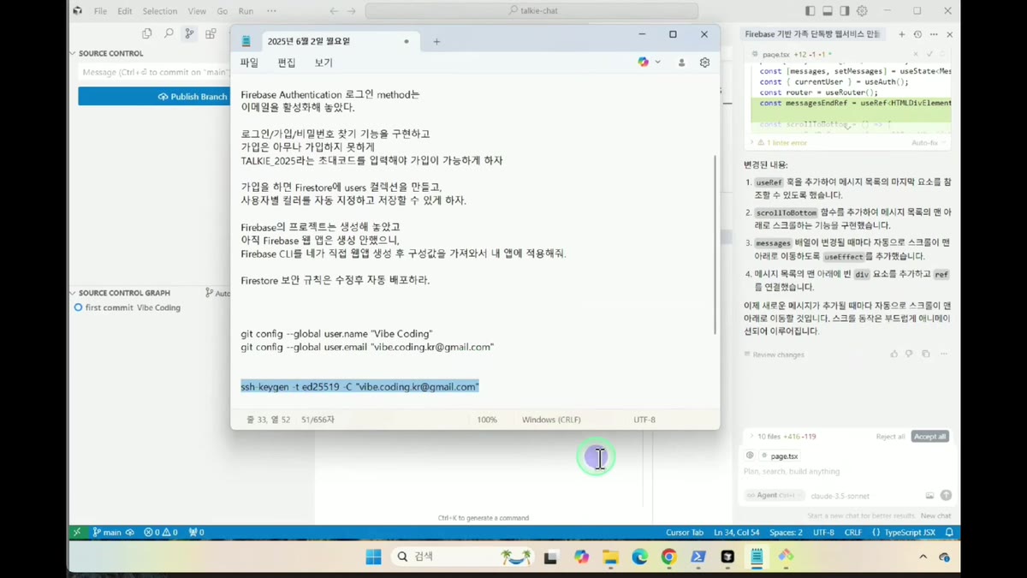Add a new Notepad tab with plus
The image size is (1027, 578).
coord(436,41)
